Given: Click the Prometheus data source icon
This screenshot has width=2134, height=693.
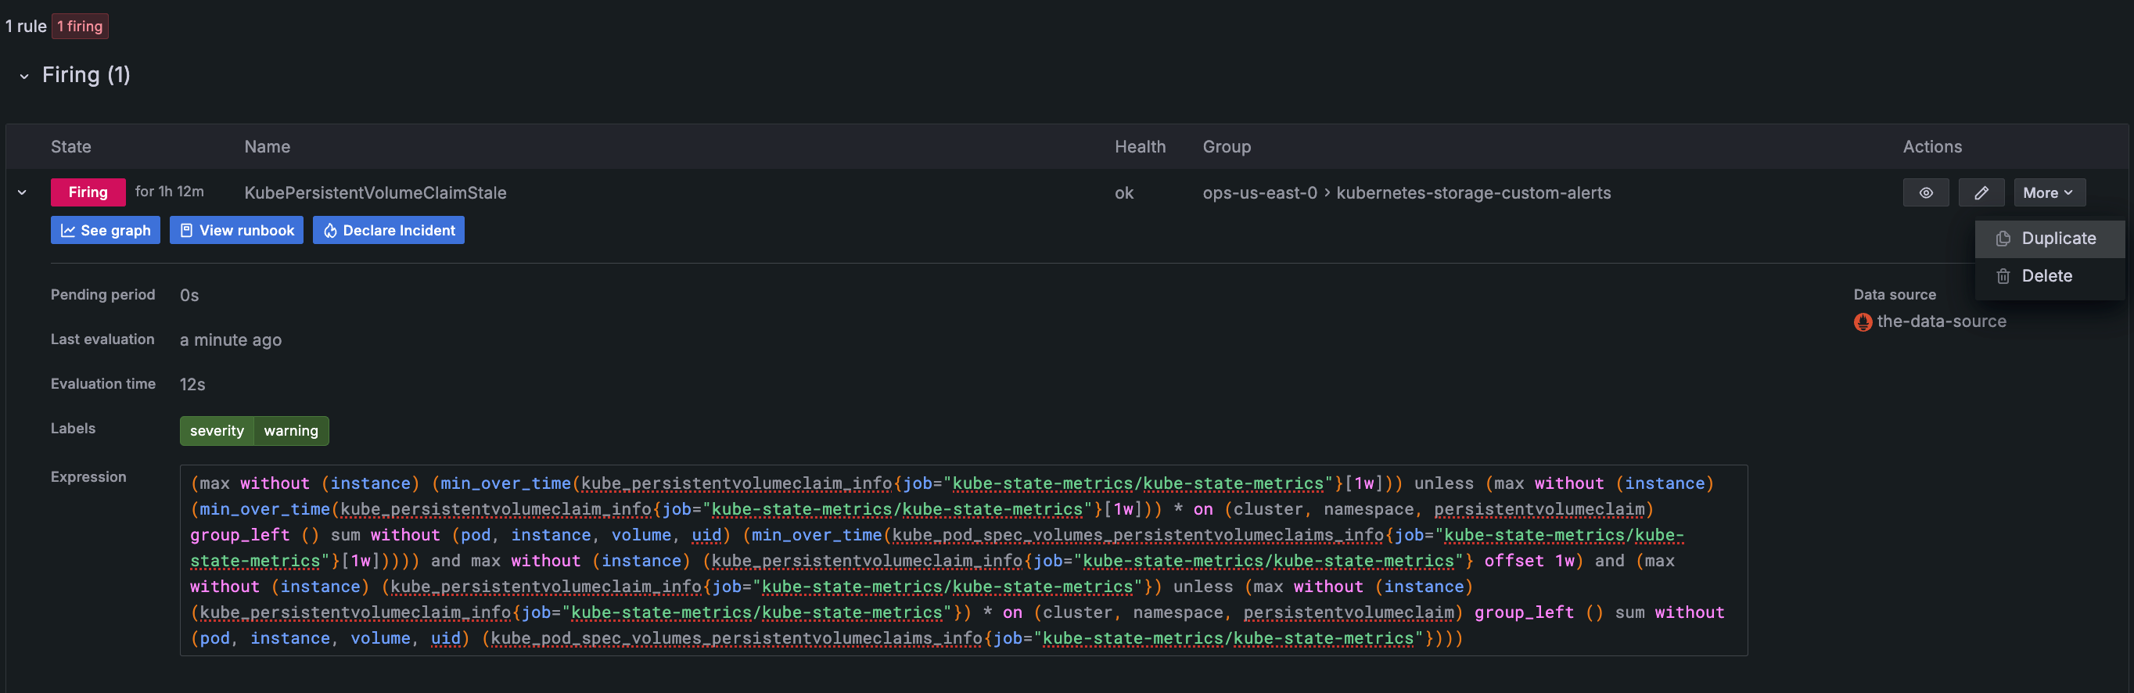Looking at the screenshot, I should [x=1863, y=322].
